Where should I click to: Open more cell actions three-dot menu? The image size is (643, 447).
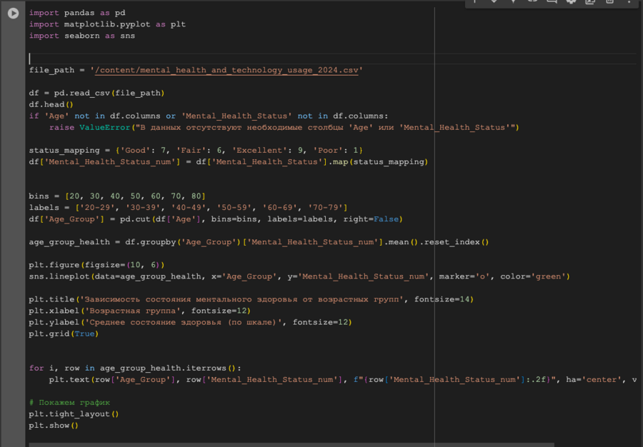[x=629, y=2]
